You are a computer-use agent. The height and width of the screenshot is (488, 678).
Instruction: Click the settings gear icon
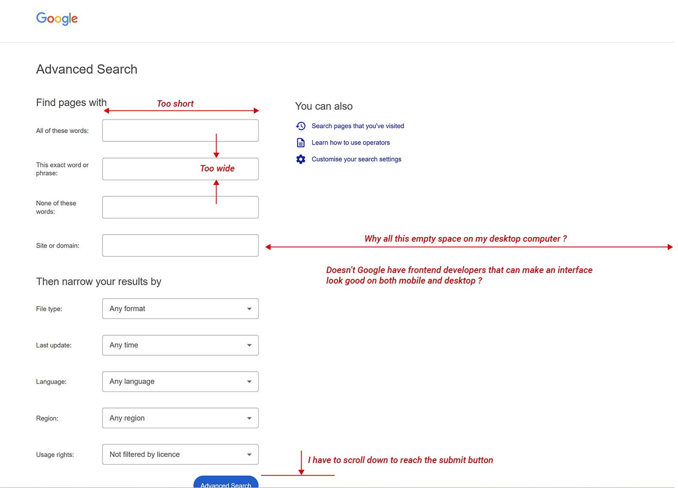click(x=301, y=159)
